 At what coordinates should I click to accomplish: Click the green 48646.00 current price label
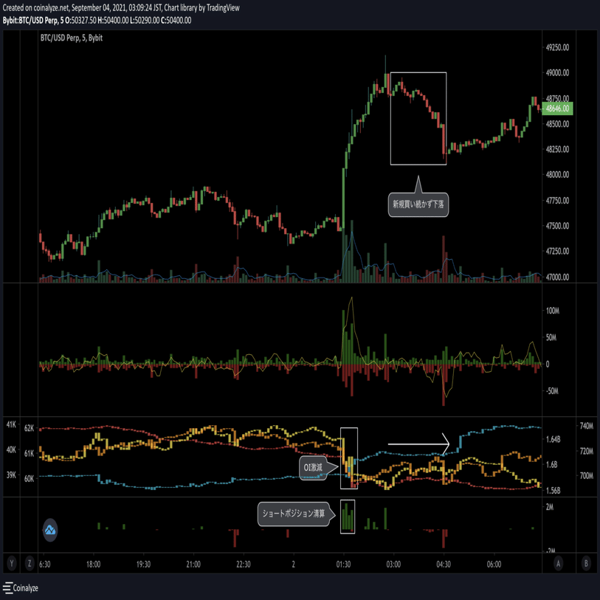point(557,108)
